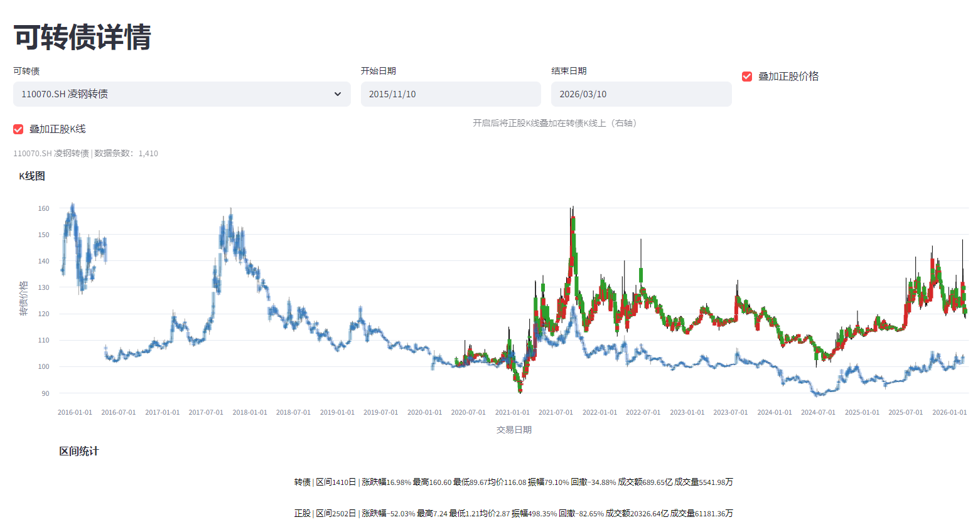Click the 100 y-axis tick label
This screenshot has height=532, width=973.
tap(43, 366)
